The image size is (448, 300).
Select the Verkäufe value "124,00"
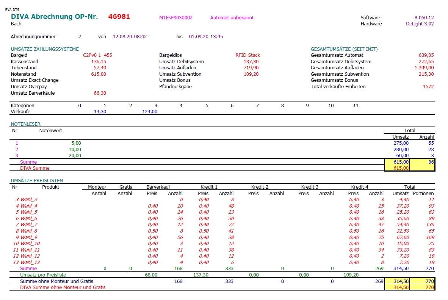(150, 112)
